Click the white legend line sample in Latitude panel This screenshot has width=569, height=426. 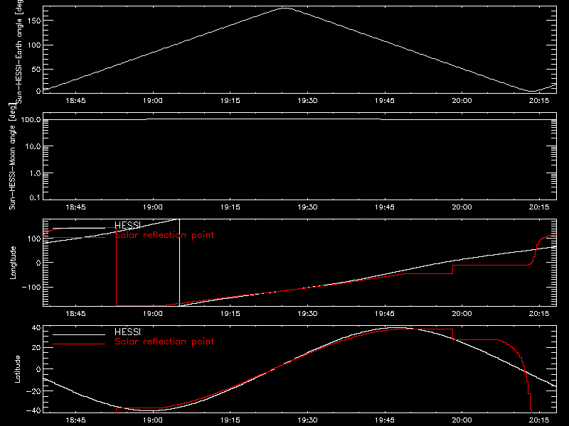tap(79, 334)
